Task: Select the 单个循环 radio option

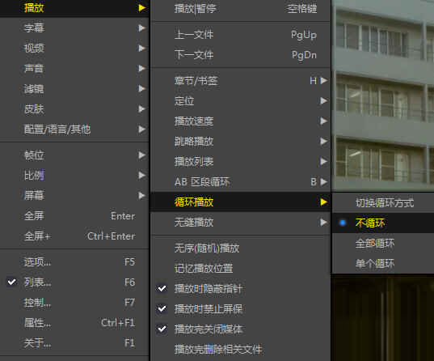Action: 383,263
